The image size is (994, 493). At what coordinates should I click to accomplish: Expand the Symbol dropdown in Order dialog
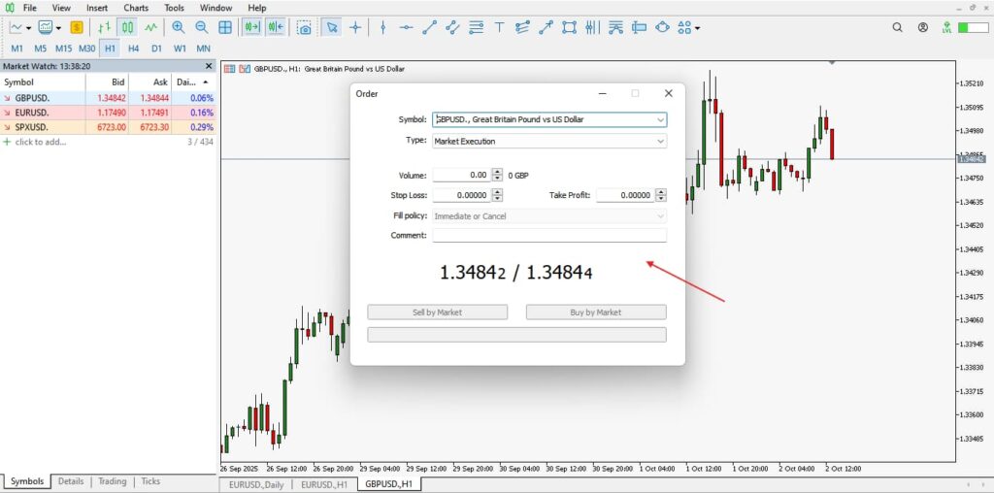pos(660,120)
